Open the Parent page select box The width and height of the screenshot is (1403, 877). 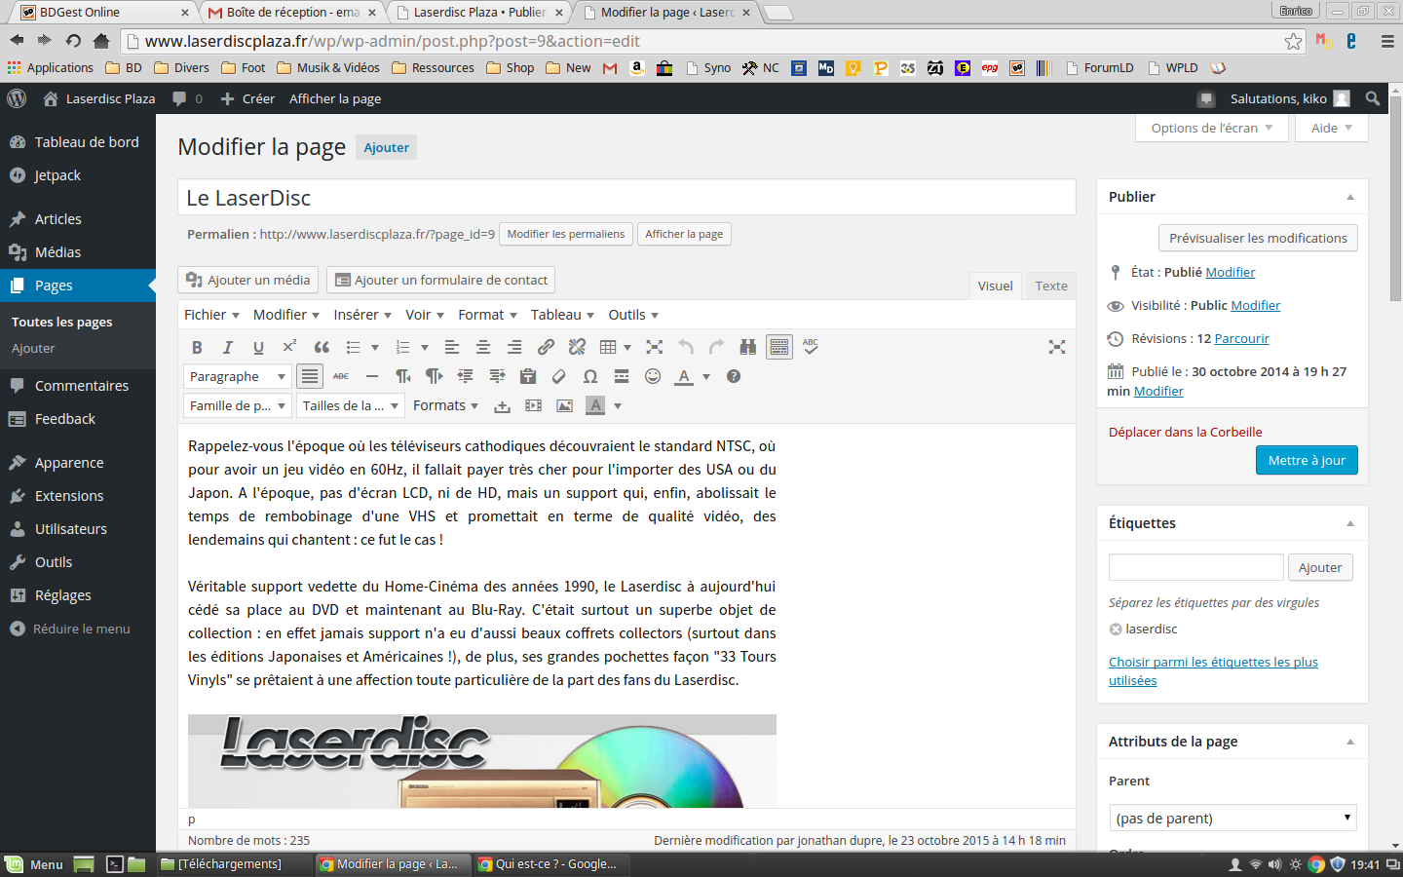pyautogui.click(x=1232, y=818)
